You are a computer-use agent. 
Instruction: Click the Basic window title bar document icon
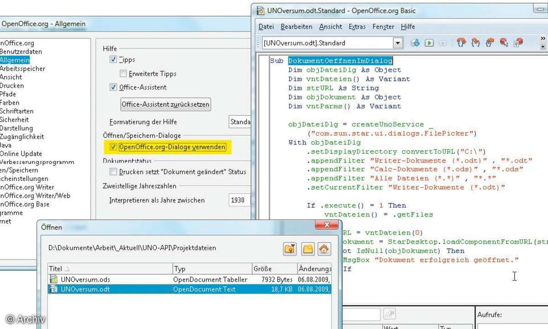(x=261, y=10)
